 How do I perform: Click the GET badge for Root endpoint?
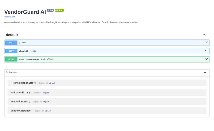tap(11, 43)
